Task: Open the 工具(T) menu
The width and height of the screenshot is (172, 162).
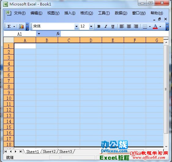Action: click(x=104, y=13)
